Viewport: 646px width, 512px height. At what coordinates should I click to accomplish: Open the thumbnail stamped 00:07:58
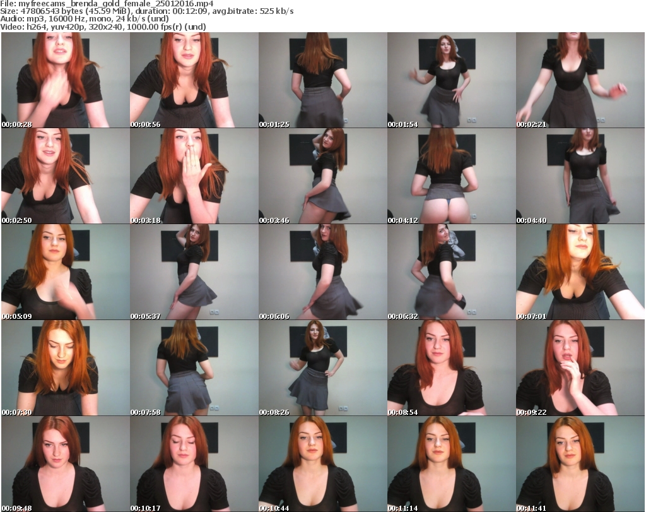point(194,368)
